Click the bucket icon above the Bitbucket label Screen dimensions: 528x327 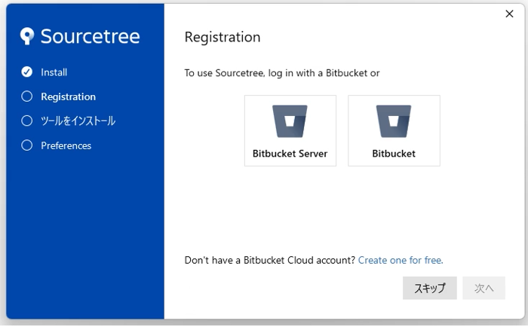click(394, 121)
